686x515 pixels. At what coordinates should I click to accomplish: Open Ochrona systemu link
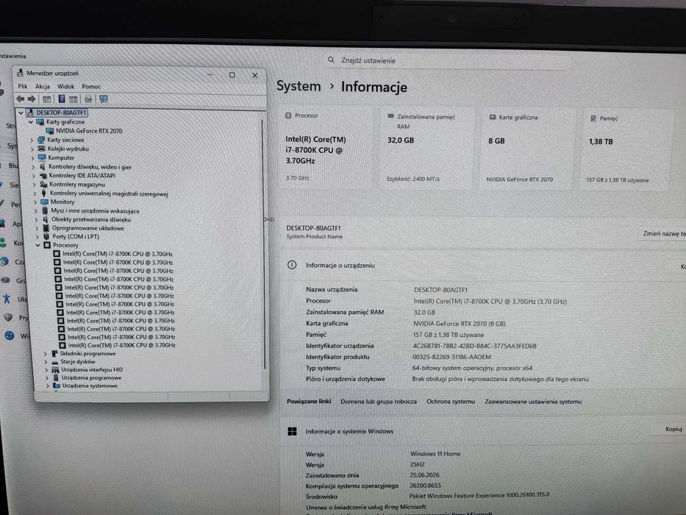pos(450,401)
